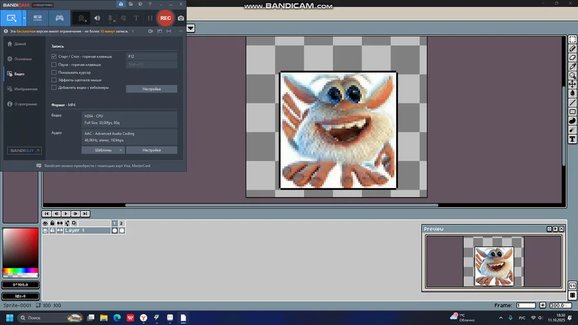578x325 pixels.
Task: Click Bandicam lock icon in title bar
Action: [121, 4]
